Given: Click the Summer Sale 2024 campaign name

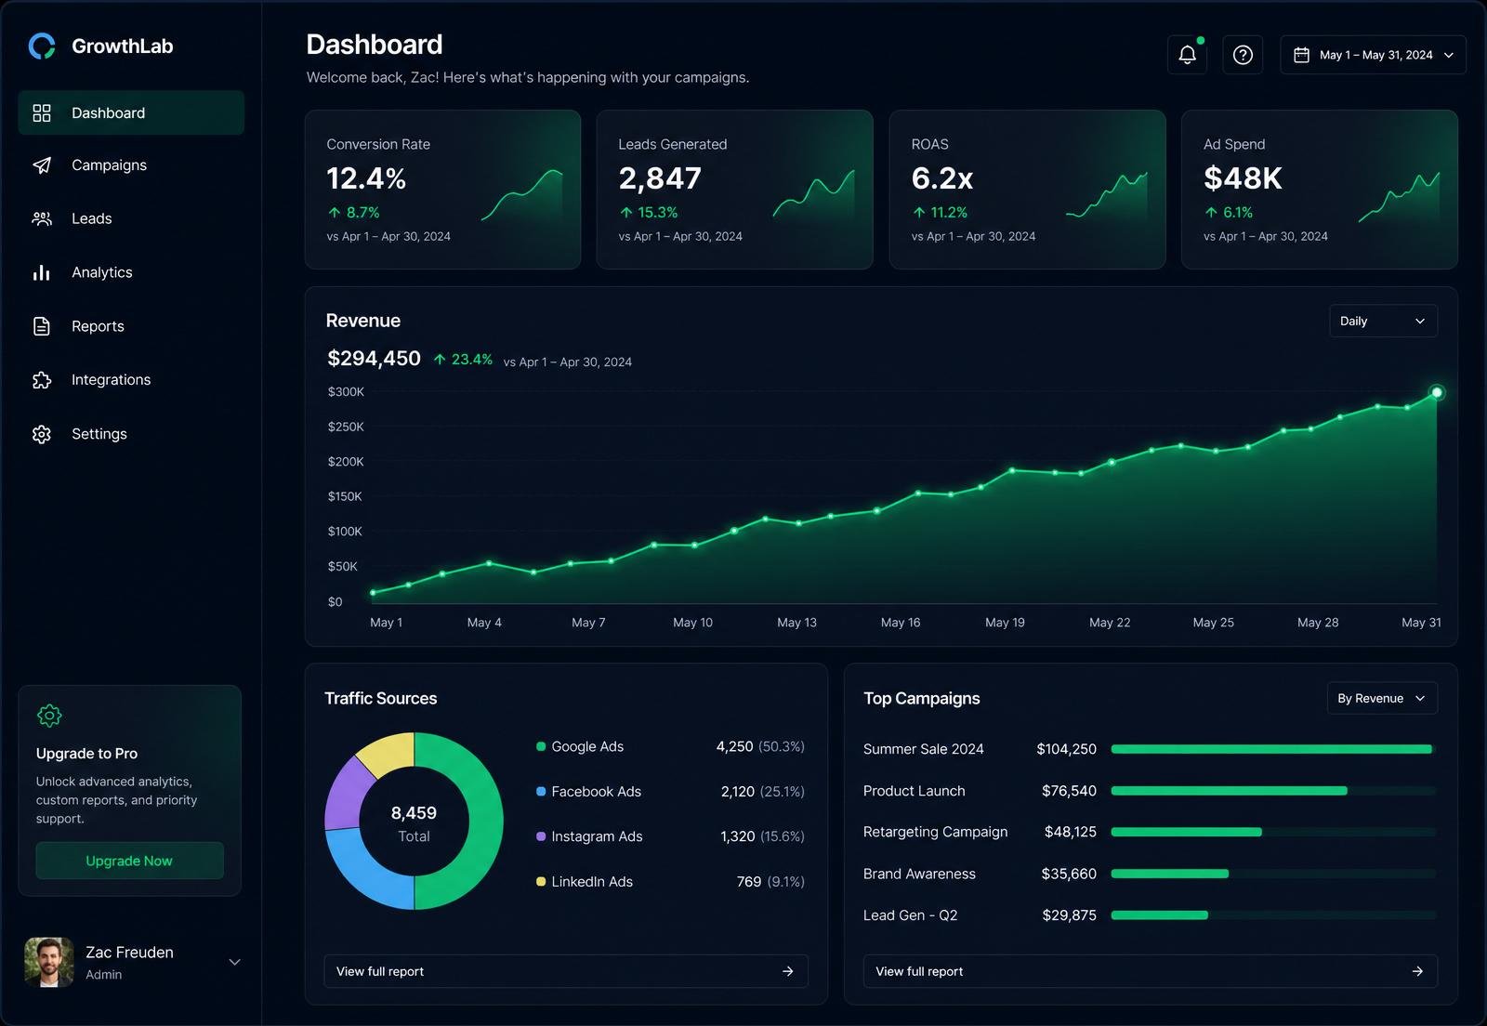Looking at the screenshot, I should [923, 749].
